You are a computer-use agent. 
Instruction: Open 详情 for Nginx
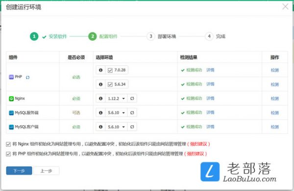[210, 98]
